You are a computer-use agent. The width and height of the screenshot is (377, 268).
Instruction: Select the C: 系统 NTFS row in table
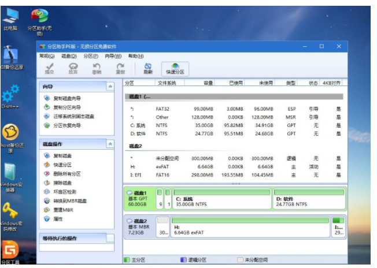(231, 125)
